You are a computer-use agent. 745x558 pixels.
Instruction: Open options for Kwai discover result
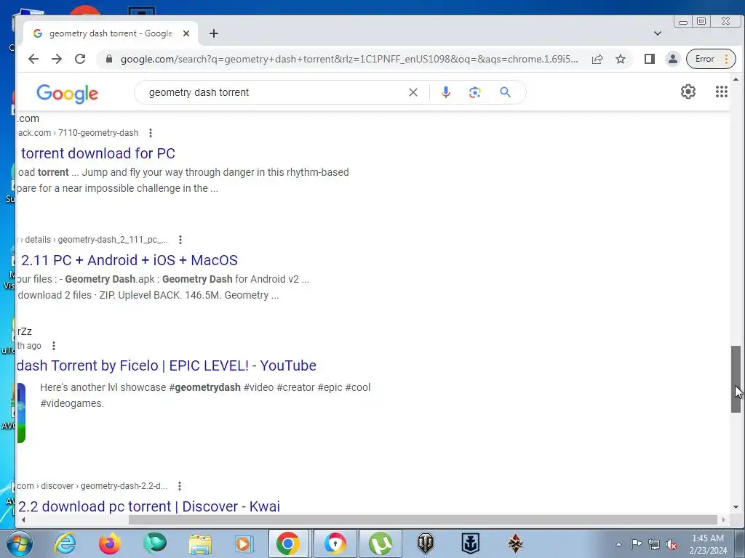click(179, 486)
